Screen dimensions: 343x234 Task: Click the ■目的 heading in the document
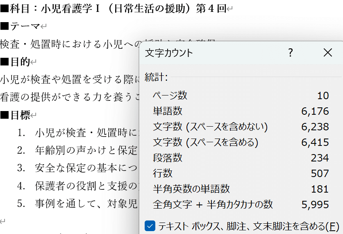[x=16, y=62]
